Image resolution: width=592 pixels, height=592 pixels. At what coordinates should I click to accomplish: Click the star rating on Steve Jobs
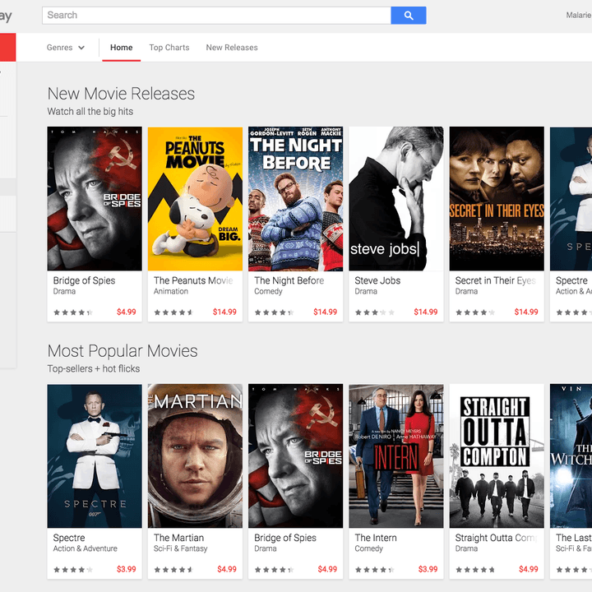point(375,312)
